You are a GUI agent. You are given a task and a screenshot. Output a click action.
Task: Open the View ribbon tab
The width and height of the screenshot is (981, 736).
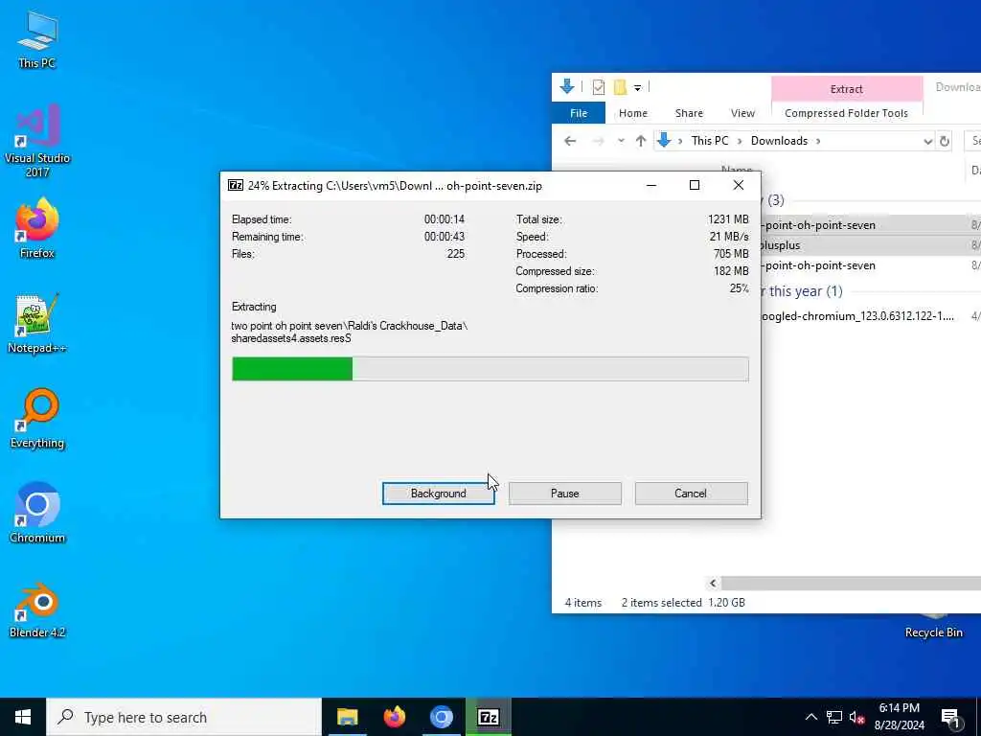tap(742, 113)
